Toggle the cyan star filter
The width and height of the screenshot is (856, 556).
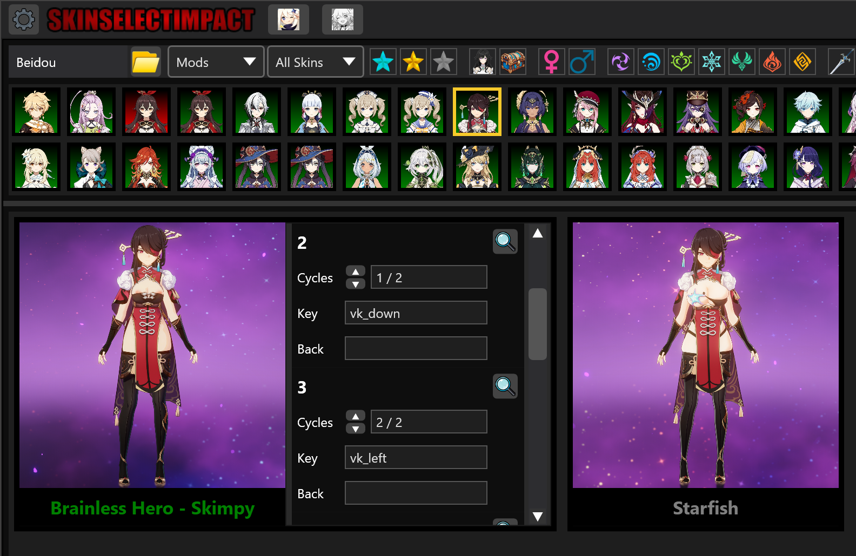point(383,62)
